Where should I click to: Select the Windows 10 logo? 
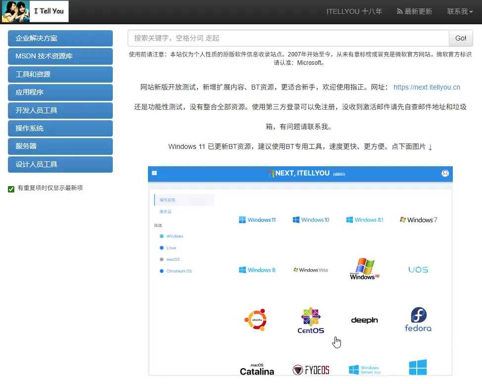click(x=311, y=220)
